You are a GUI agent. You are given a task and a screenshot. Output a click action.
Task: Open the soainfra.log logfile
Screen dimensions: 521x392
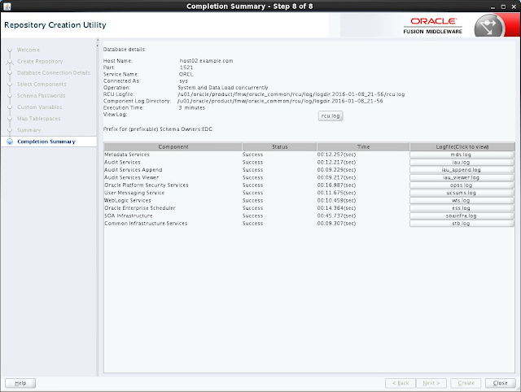462,216
